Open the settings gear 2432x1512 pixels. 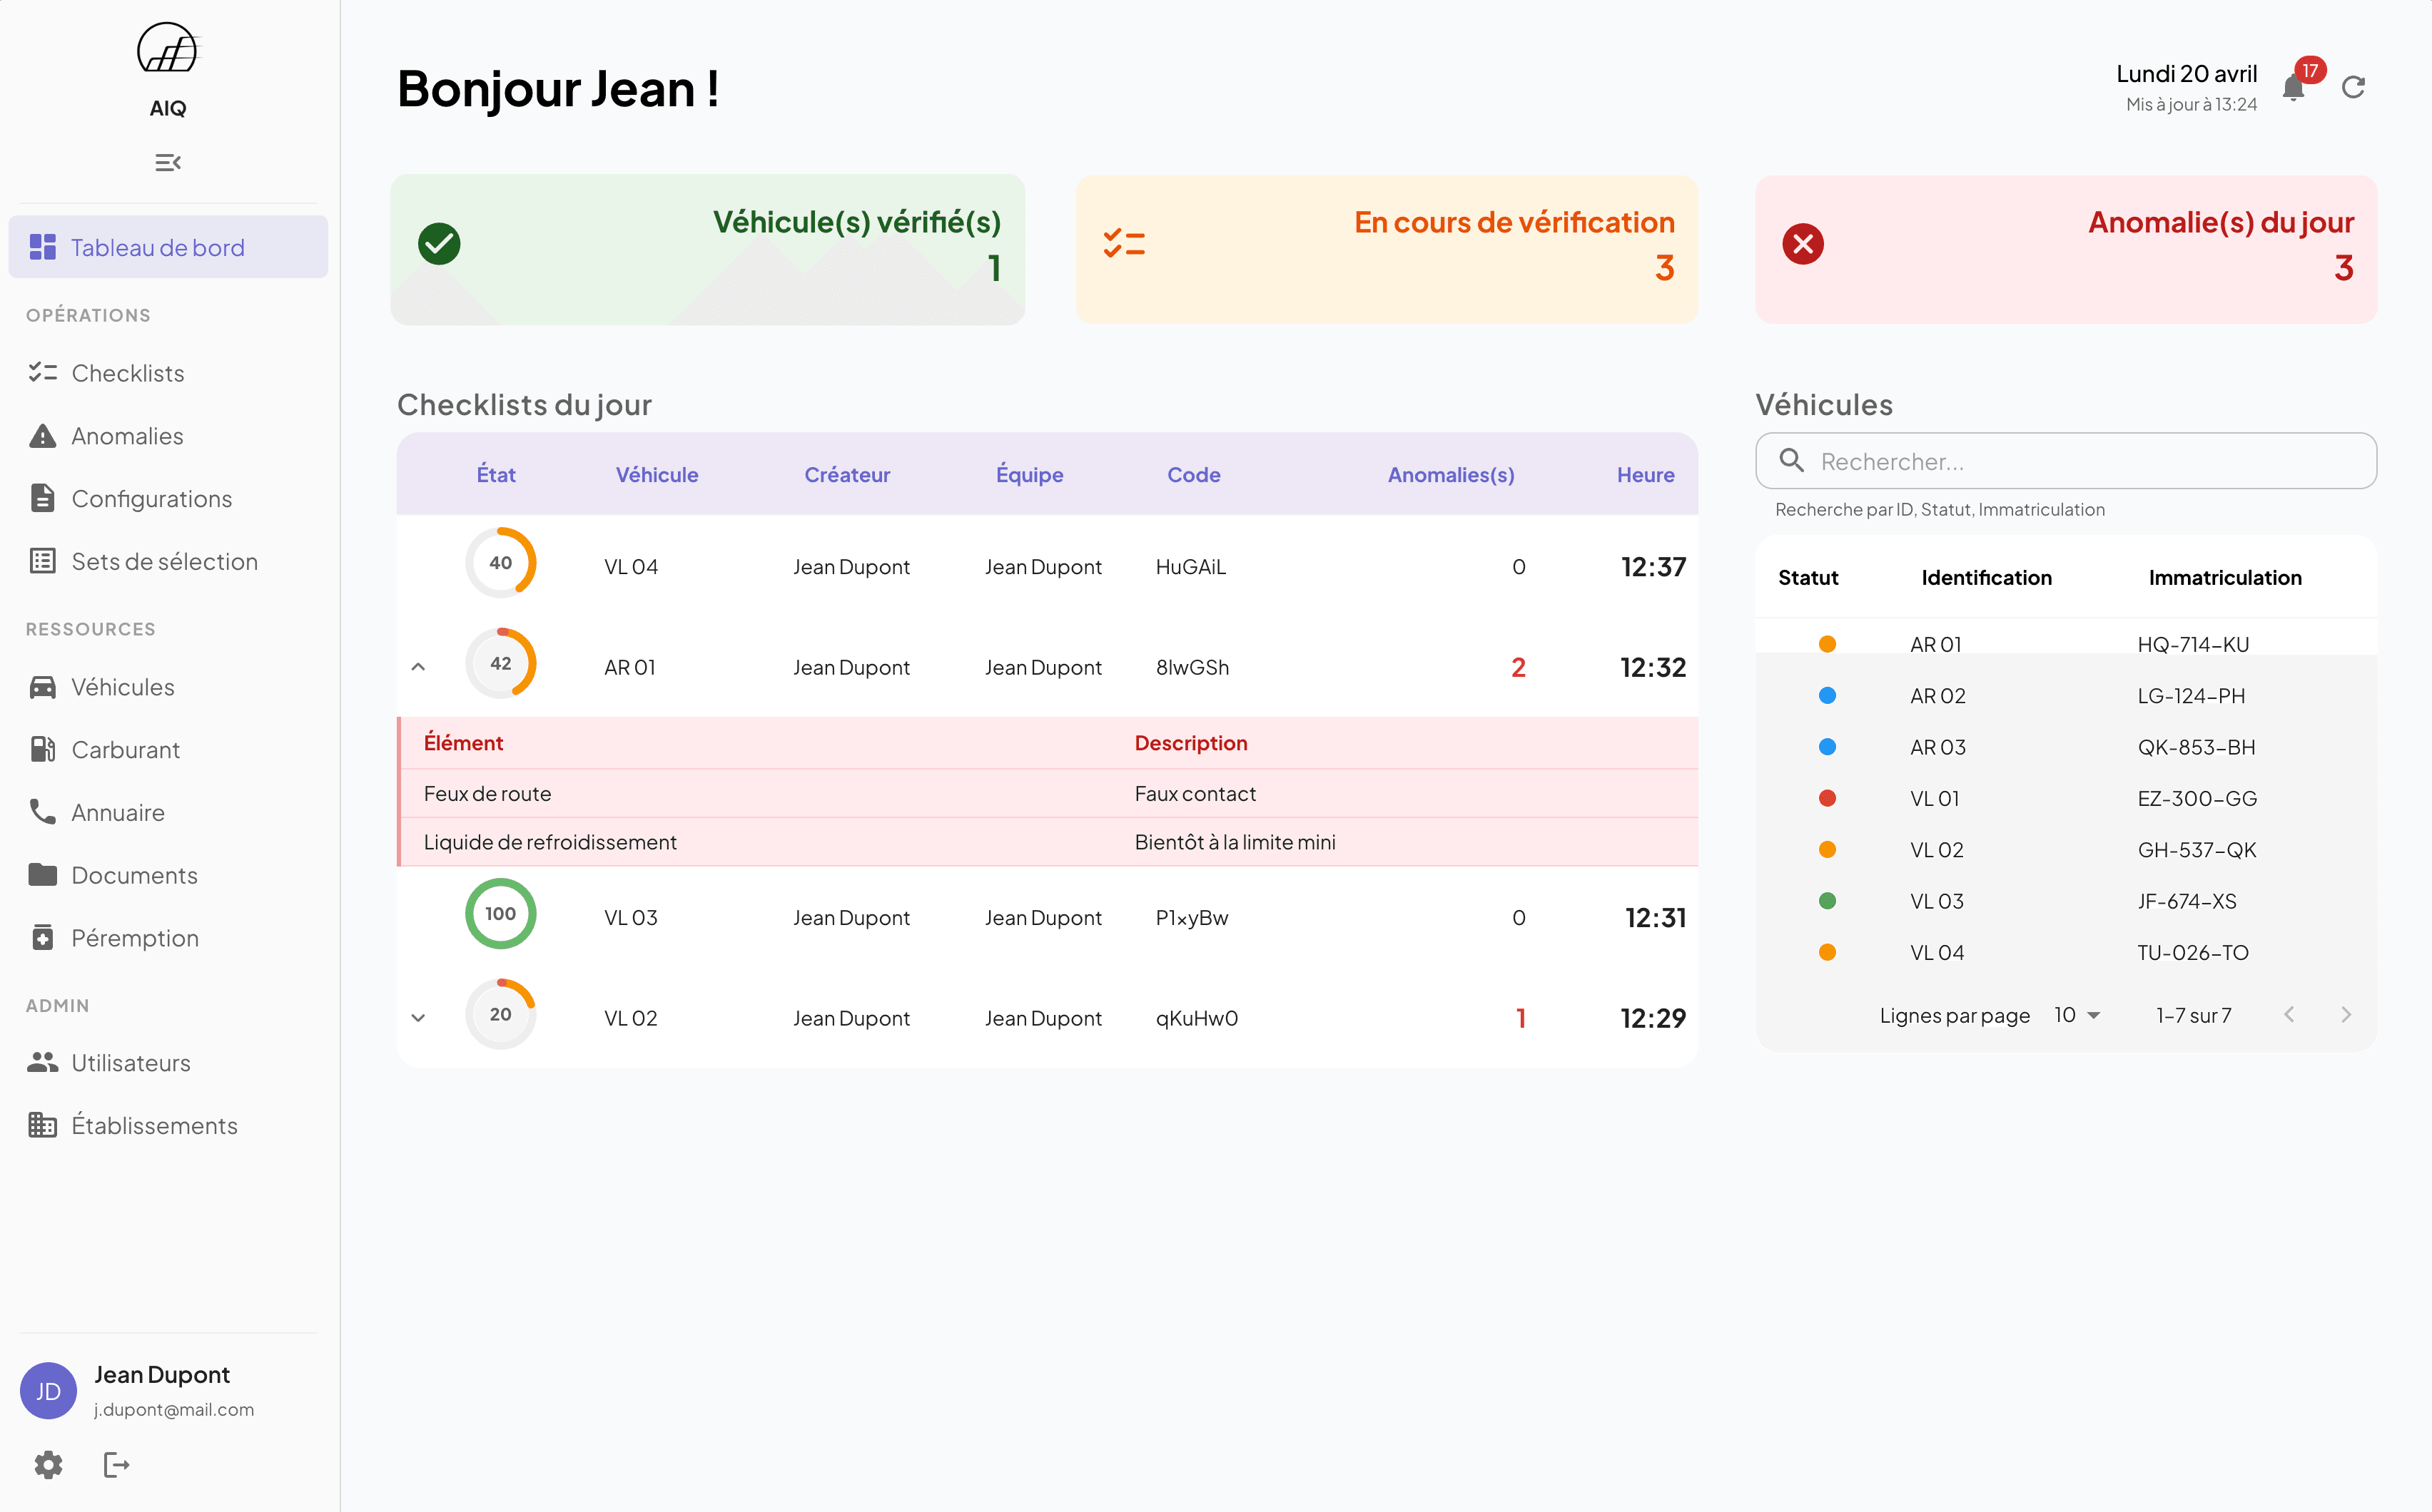[47, 1465]
